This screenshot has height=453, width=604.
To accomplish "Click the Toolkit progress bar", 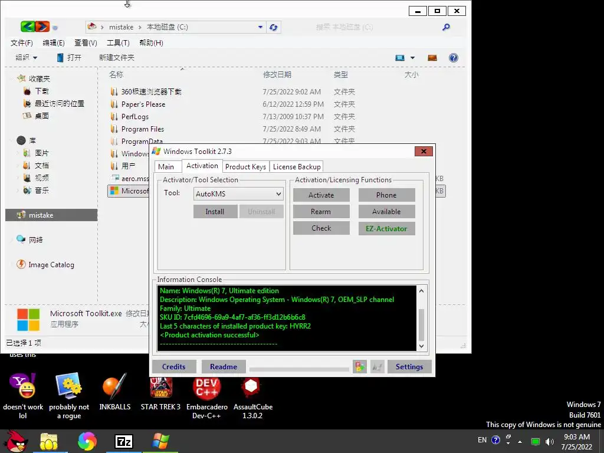I will (x=299, y=369).
